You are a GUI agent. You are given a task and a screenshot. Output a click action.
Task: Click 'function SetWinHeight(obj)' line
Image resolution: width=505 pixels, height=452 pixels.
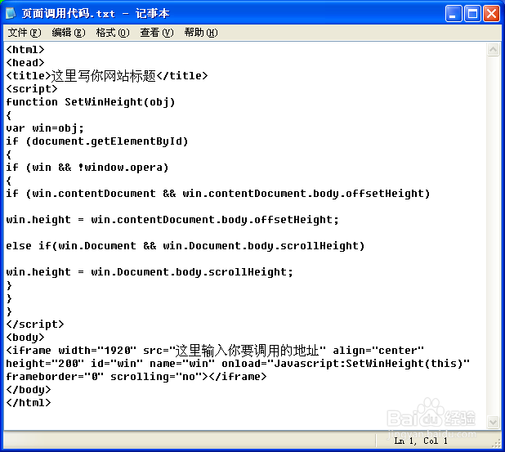[x=91, y=102]
